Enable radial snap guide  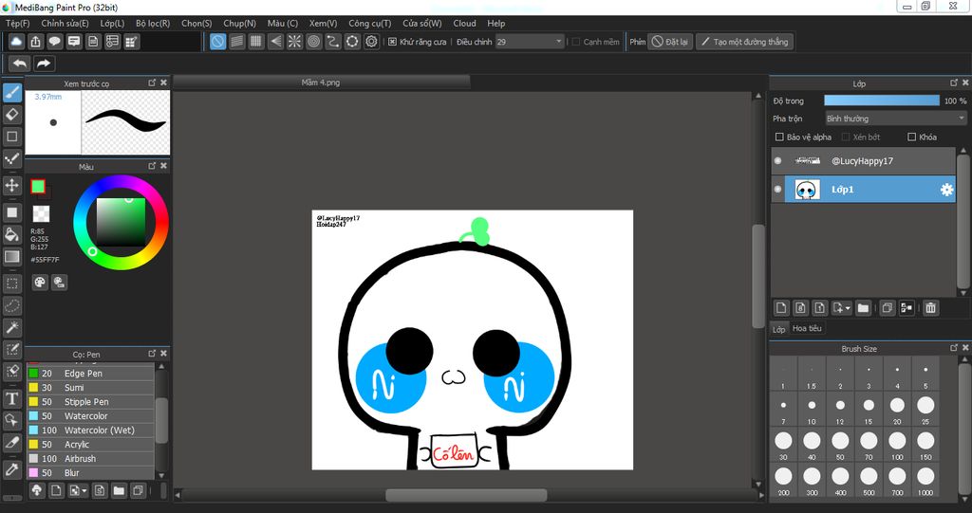pos(294,42)
